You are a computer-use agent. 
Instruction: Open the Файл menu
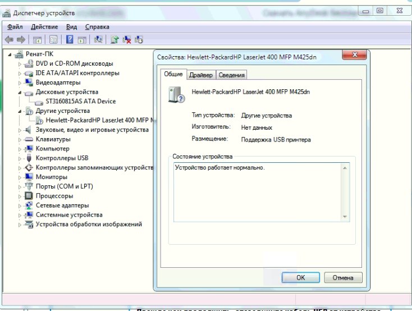(15, 27)
